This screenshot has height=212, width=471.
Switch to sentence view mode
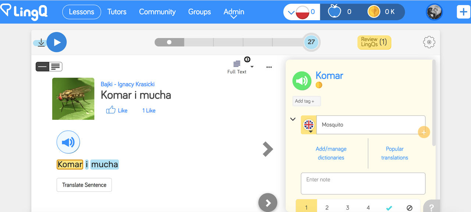(x=42, y=67)
